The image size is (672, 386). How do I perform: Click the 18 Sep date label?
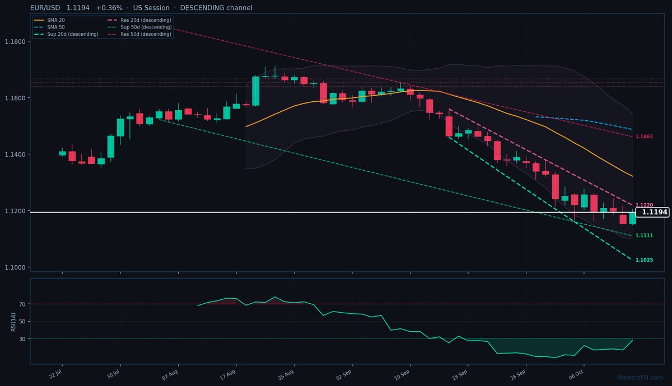pyautogui.click(x=461, y=375)
